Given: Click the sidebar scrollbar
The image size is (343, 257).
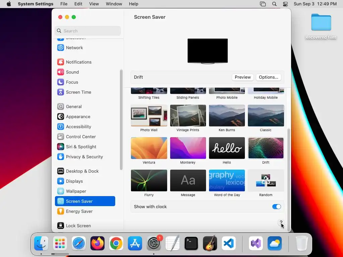Looking at the screenshot, I should click(121, 119).
